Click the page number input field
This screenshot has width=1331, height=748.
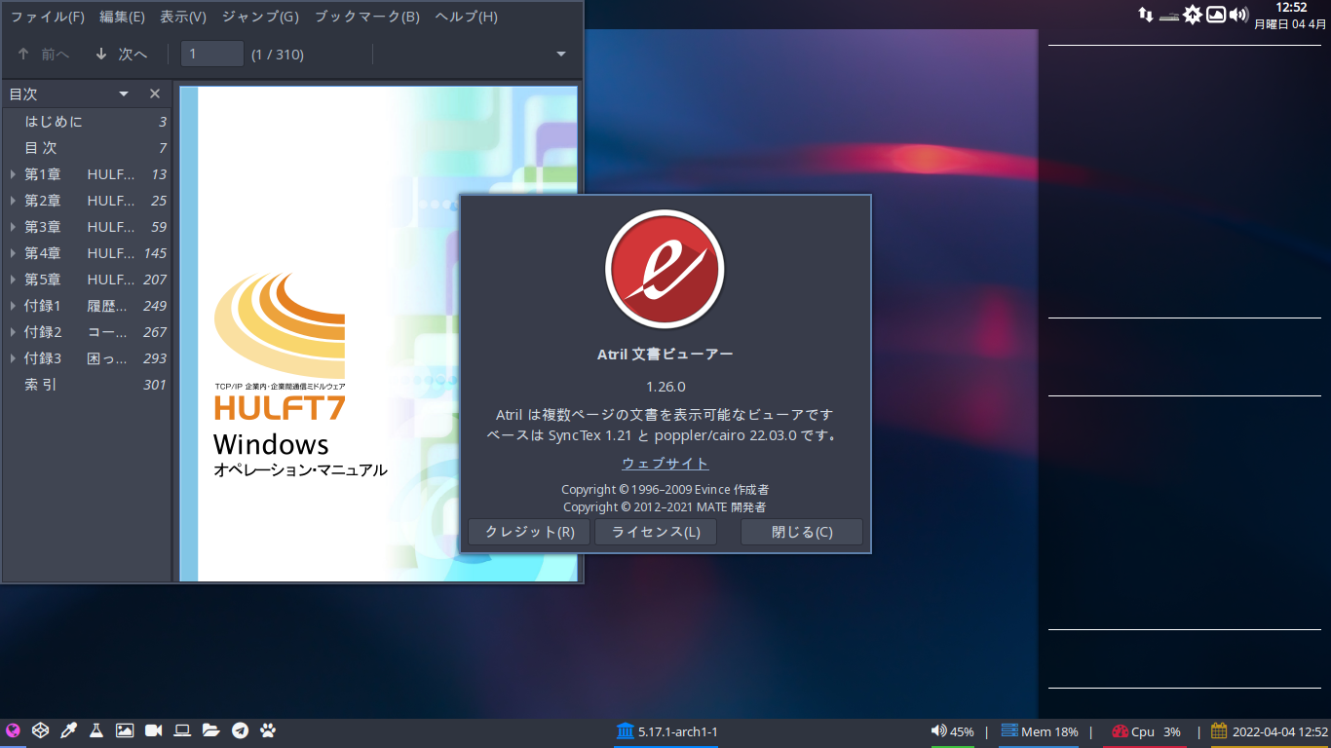(212, 55)
